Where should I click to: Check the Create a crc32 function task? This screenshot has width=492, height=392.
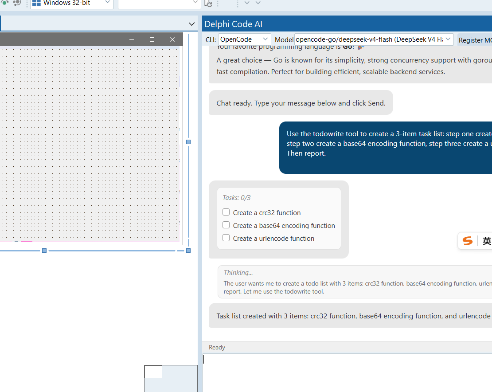(226, 212)
